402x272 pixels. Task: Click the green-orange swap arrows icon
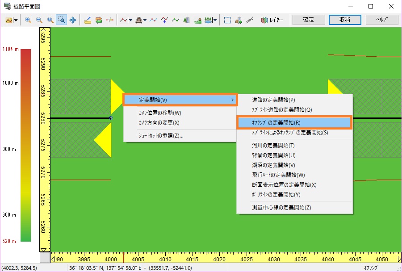pyautogui.click(x=99, y=20)
